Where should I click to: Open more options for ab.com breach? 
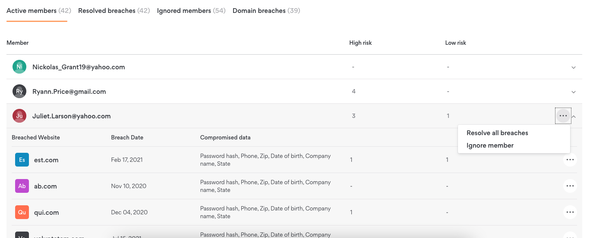(570, 186)
